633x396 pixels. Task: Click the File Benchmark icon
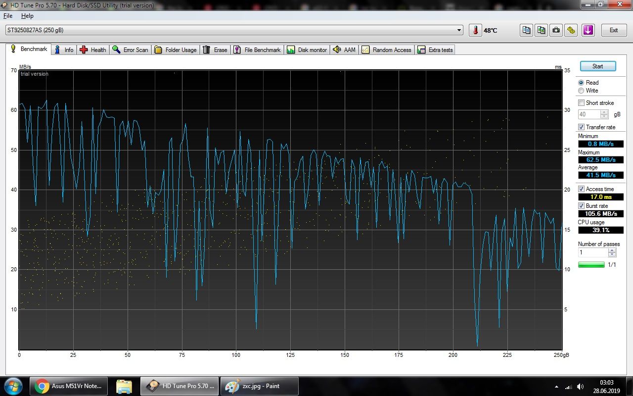point(237,49)
